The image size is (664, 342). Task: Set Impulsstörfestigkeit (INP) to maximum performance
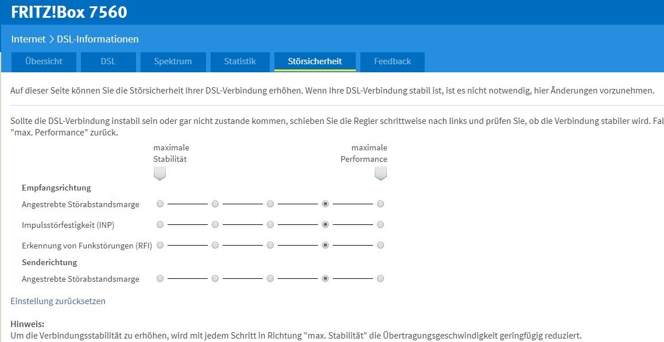(x=380, y=224)
